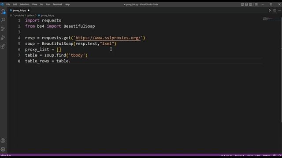
Task: Split the editor to the right
Action: click(x=275, y=11)
